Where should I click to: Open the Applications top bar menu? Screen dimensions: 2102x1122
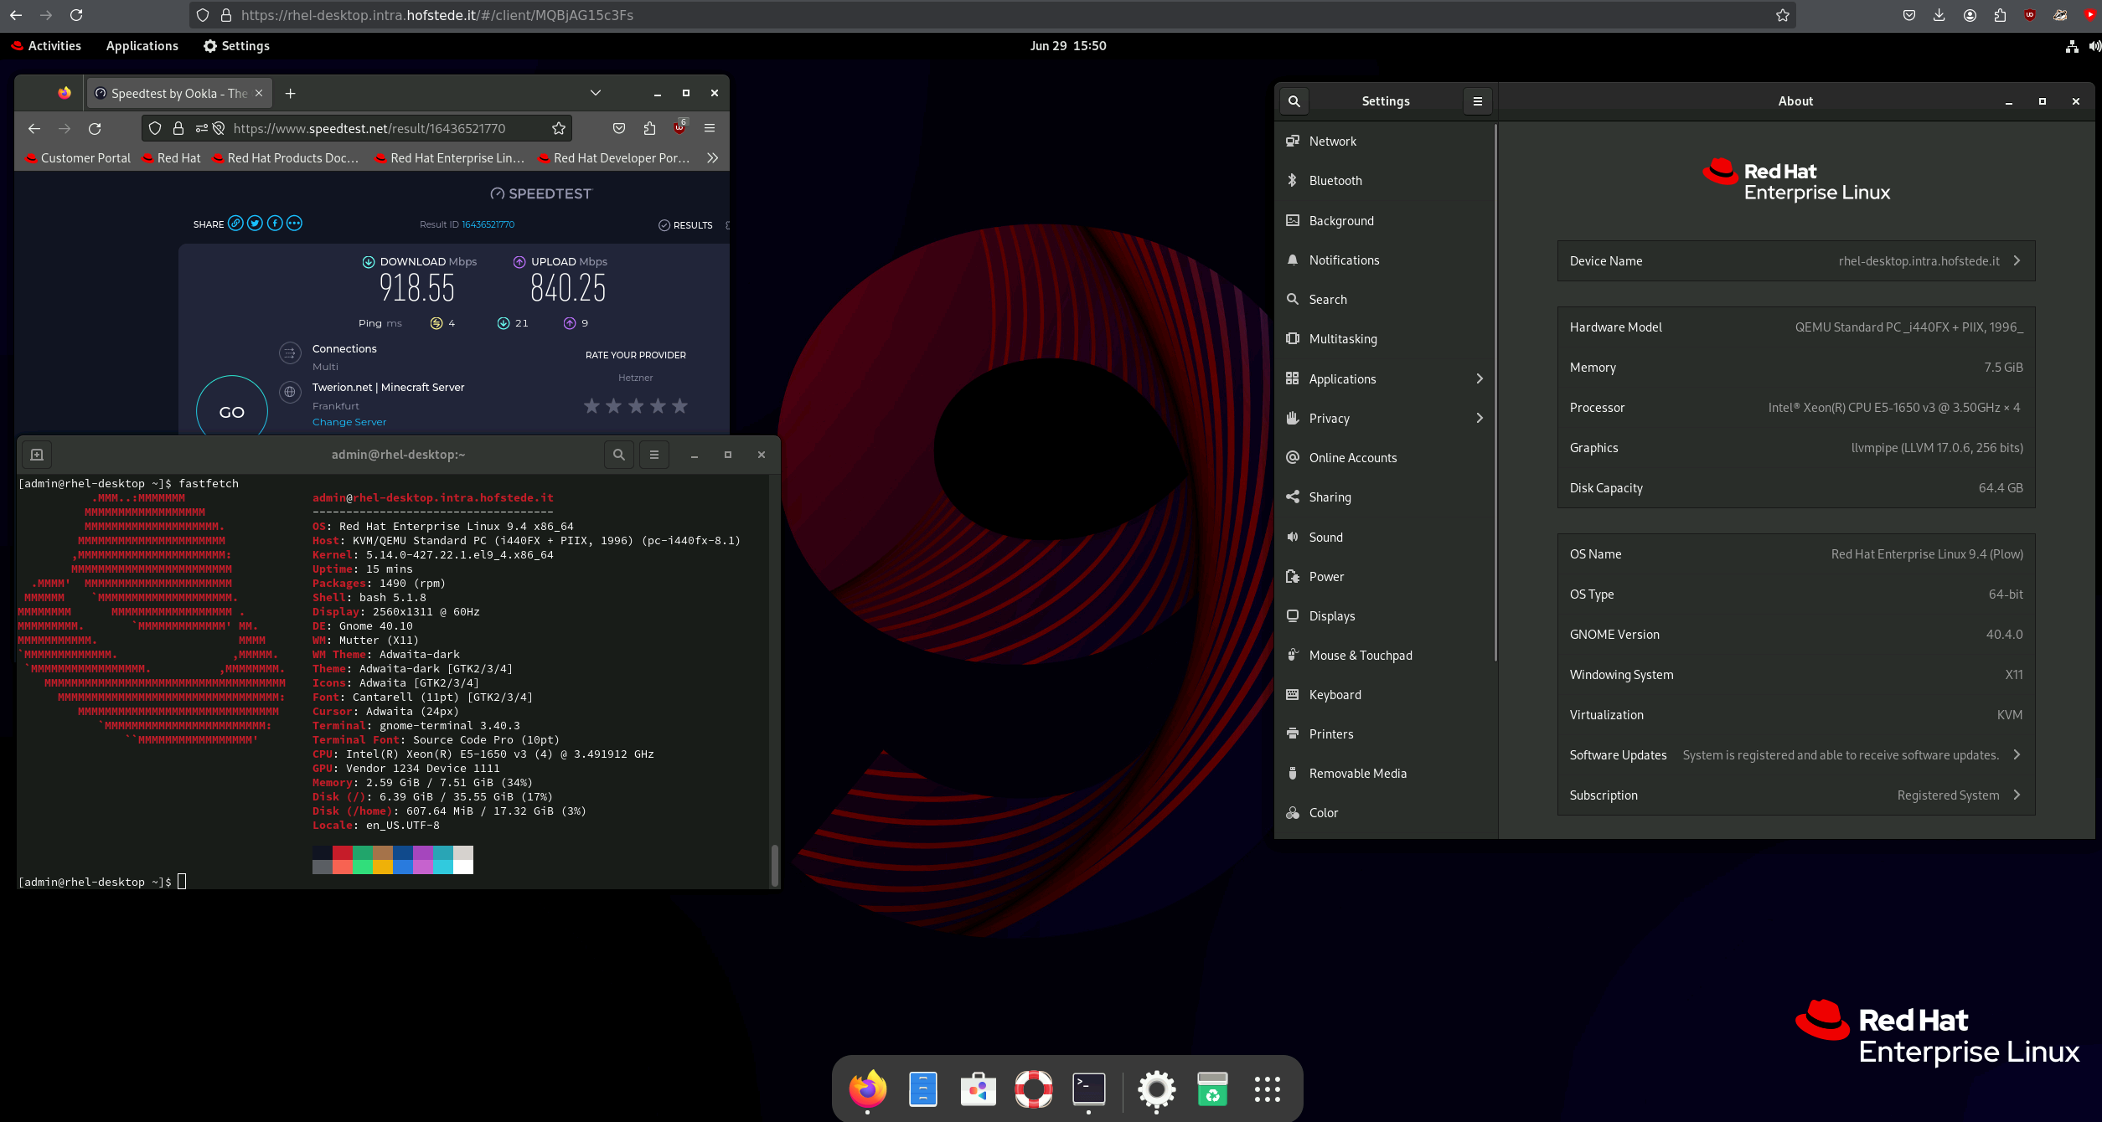(x=142, y=46)
